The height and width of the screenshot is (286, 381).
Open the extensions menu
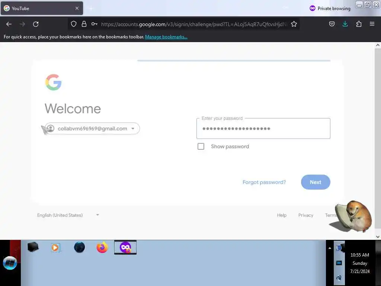tap(359, 24)
